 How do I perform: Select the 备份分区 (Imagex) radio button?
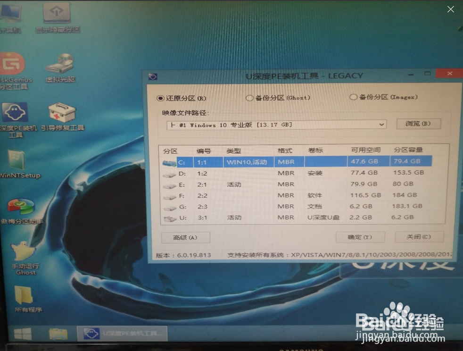coord(353,97)
